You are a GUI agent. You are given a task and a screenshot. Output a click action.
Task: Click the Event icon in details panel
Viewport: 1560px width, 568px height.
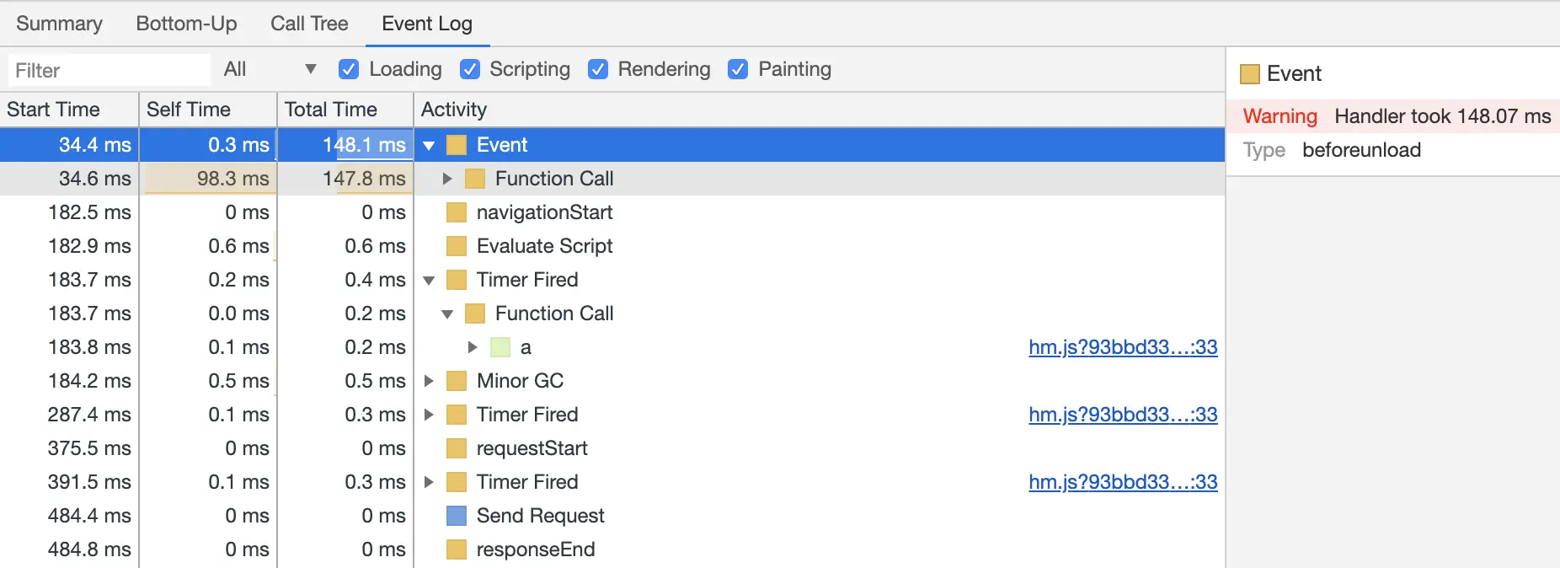pos(1250,74)
